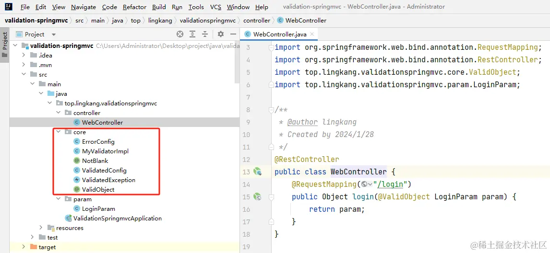The image size is (550, 253).
Task: Click validation-springmvc breadcrumb
Action: [36, 20]
